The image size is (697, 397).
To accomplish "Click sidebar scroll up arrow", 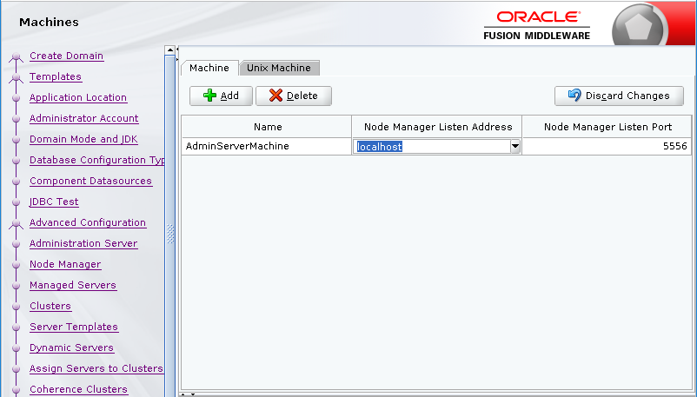I will pos(170,50).
